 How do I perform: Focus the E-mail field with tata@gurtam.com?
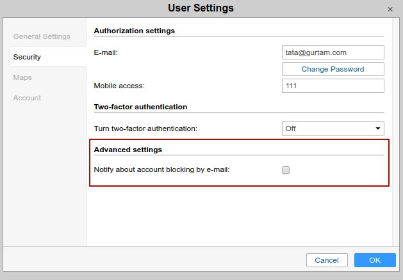coord(333,52)
